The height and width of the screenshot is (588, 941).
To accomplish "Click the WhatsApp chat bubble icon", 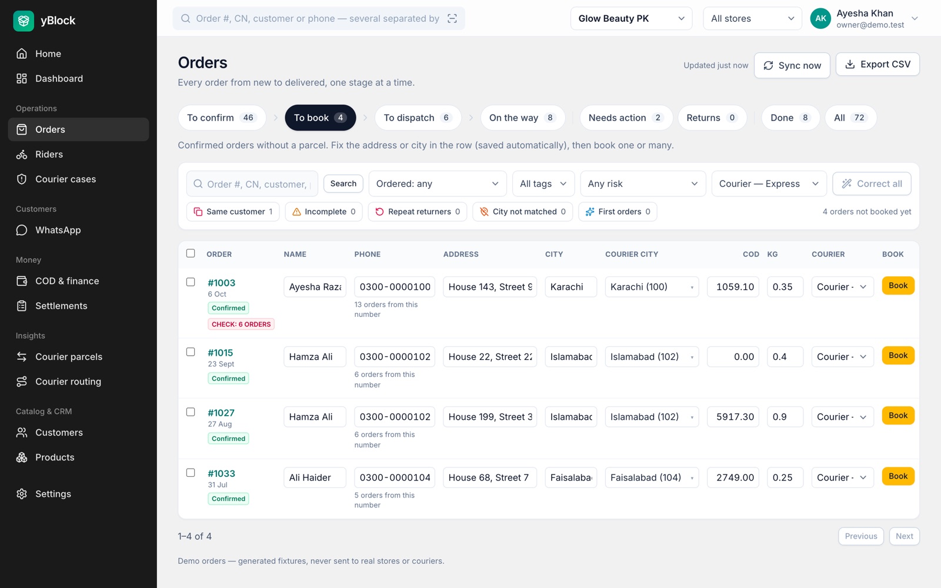I will 22,230.
